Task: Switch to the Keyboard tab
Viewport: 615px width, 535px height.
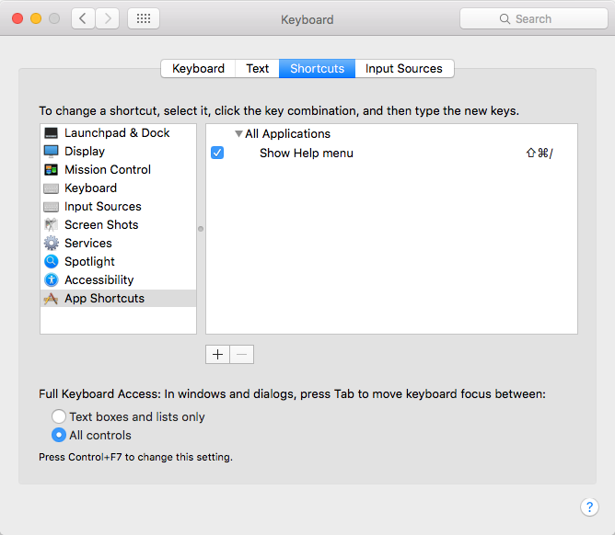Action: click(x=198, y=69)
